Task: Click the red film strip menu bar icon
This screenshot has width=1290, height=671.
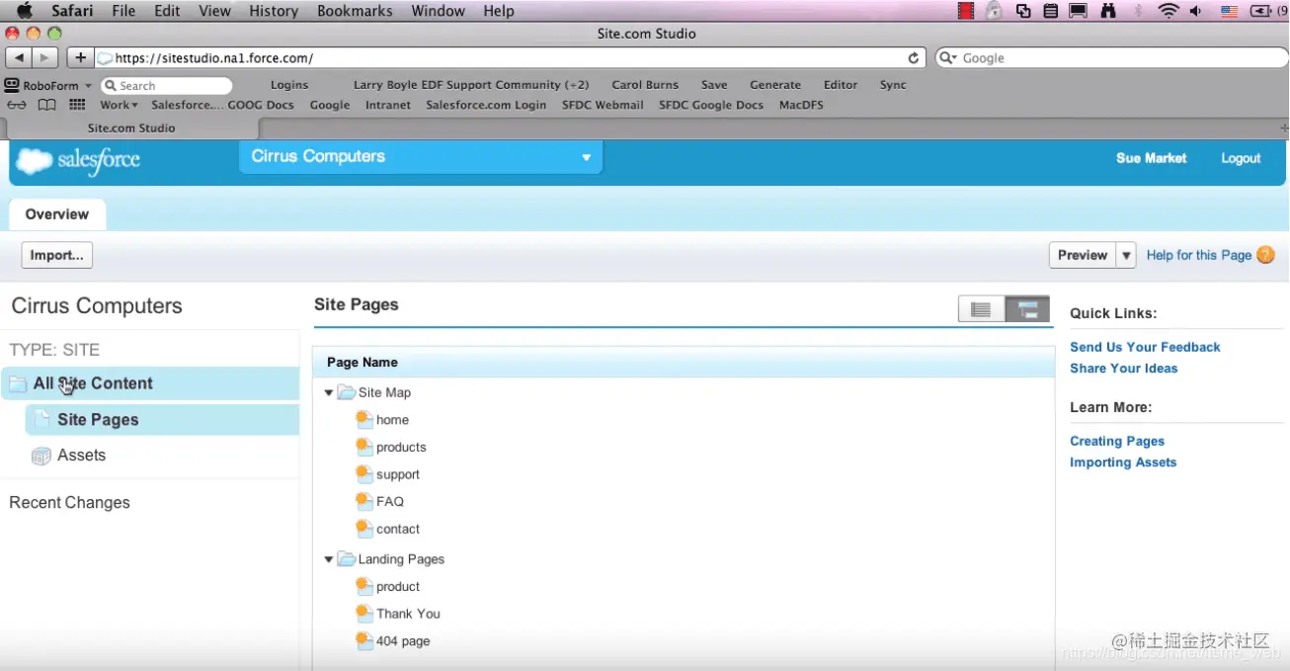Action: coord(966,11)
